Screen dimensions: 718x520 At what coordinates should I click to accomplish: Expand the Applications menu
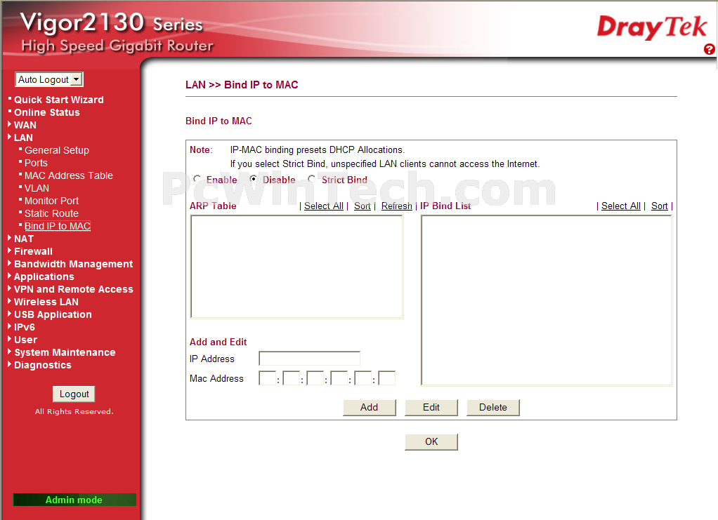pos(44,276)
